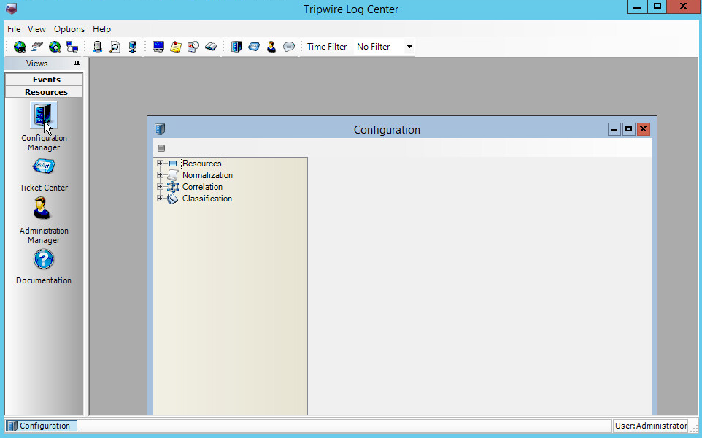Open the File menu
This screenshot has height=438, width=702.
tap(14, 29)
